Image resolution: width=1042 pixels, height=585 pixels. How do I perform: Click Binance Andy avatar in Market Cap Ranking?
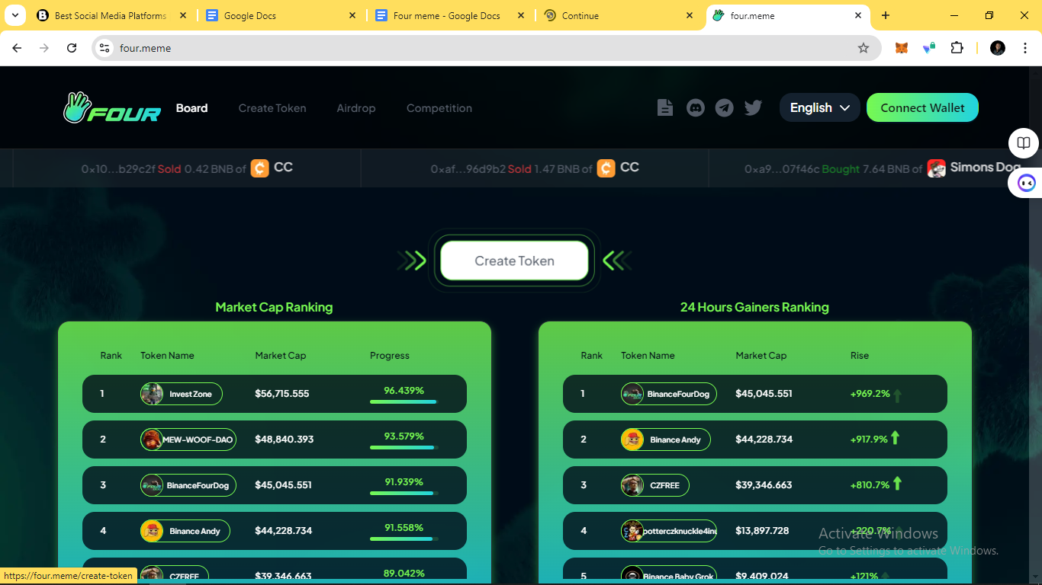coord(153,531)
